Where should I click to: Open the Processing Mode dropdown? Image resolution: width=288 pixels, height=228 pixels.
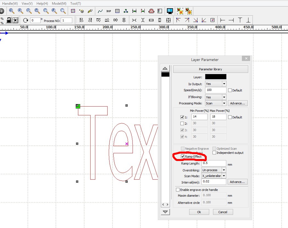pos(224,103)
